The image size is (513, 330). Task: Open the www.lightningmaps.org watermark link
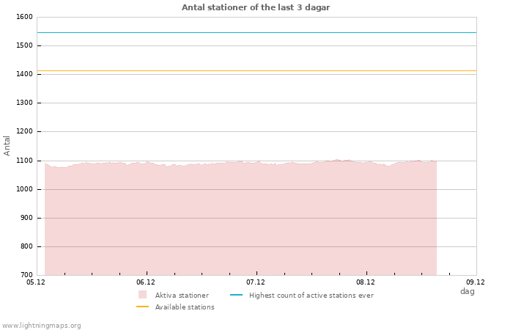(x=42, y=326)
